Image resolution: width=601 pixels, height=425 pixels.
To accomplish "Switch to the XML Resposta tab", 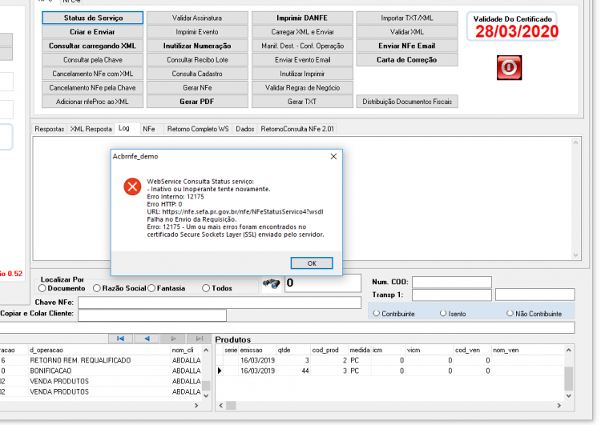I will pos(91,129).
